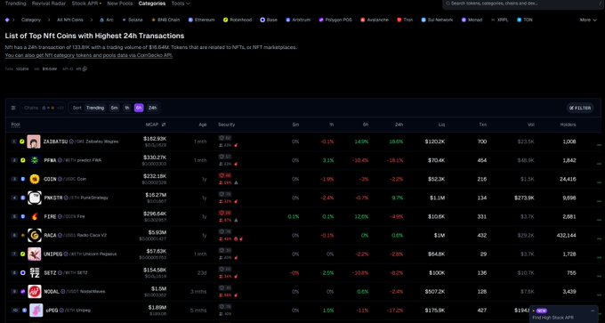Screen dimensions: 605x323
Task: Filter by Arc chain
Action: coord(107,20)
